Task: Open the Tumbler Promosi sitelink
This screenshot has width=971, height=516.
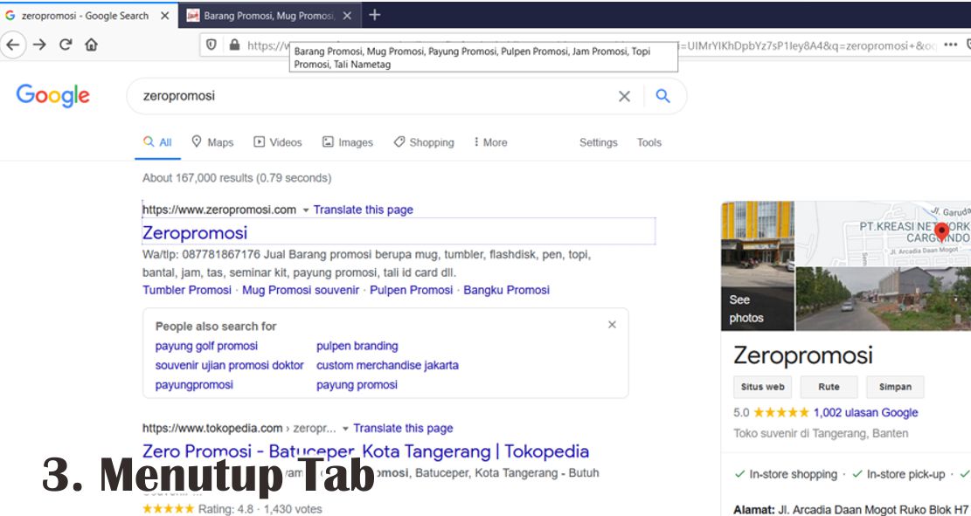Action: (x=187, y=290)
